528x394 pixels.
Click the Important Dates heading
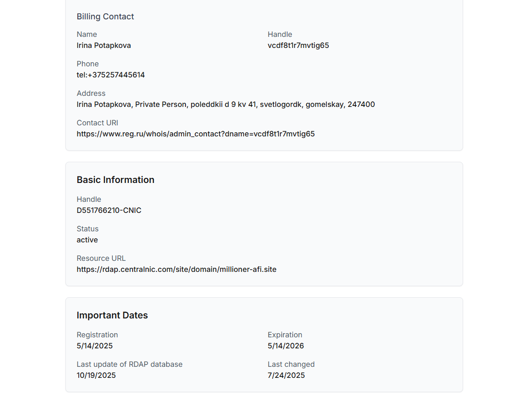[x=112, y=315]
